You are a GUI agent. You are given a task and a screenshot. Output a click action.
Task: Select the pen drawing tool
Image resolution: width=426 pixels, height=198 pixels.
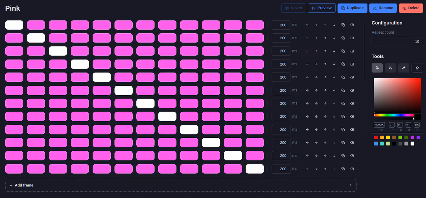click(377, 68)
